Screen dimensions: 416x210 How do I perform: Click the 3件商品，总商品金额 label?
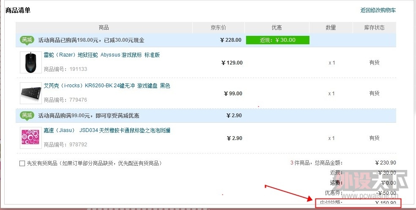pos(316,163)
